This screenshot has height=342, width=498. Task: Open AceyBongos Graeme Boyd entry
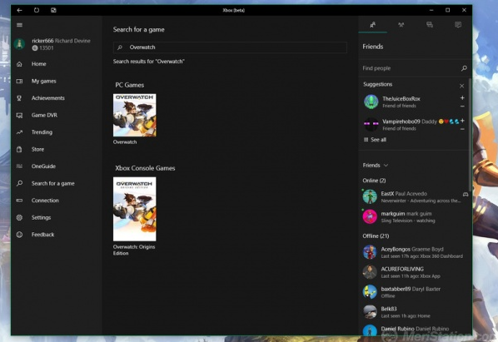(x=415, y=252)
